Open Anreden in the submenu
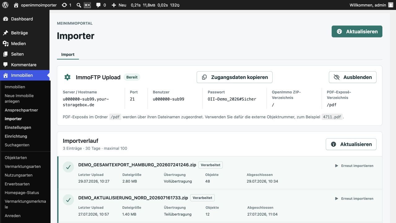The height and width of the screenshot is (223, 396). (x=13, y=216)
